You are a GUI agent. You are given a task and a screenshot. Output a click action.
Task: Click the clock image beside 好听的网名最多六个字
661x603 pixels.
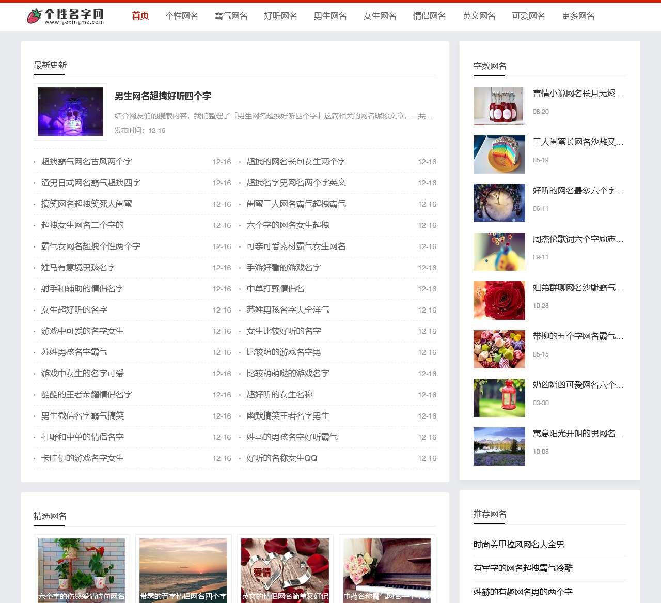pyautogui.click(x=499, y=203)
